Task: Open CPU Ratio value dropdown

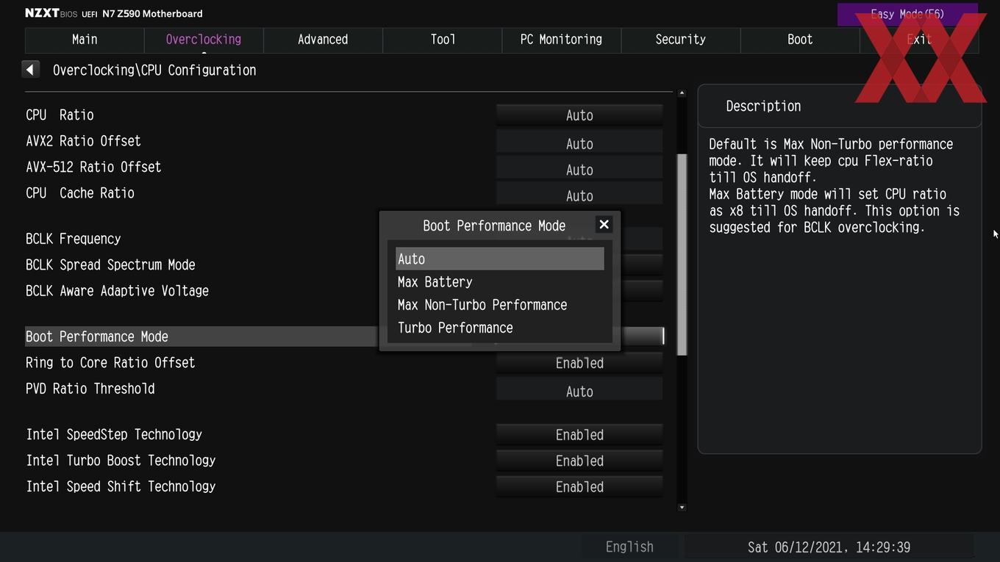Action: coord(579,115)
